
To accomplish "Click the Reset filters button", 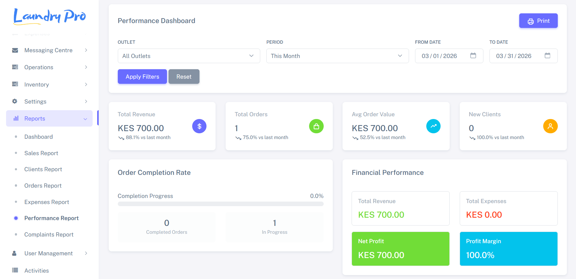I will 184,77.
